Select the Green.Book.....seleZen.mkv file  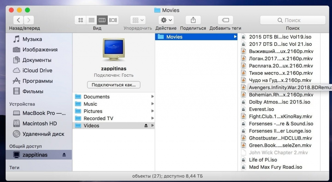[x=279, y=145]
